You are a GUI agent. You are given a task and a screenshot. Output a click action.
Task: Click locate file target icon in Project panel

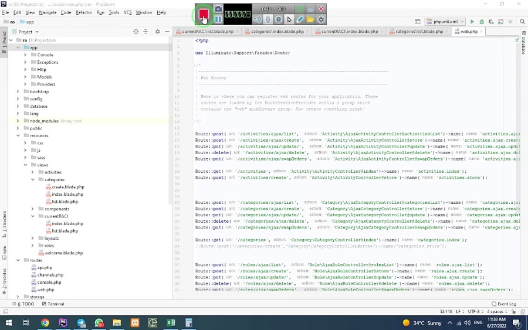tap(136, 32)
